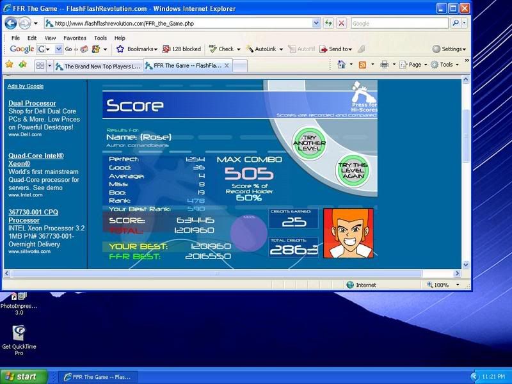The width and height of the screenshot is (512, 384).
Task: Open the 100% zoom level control
Action: pyautogui.click(x=443, y=285)
